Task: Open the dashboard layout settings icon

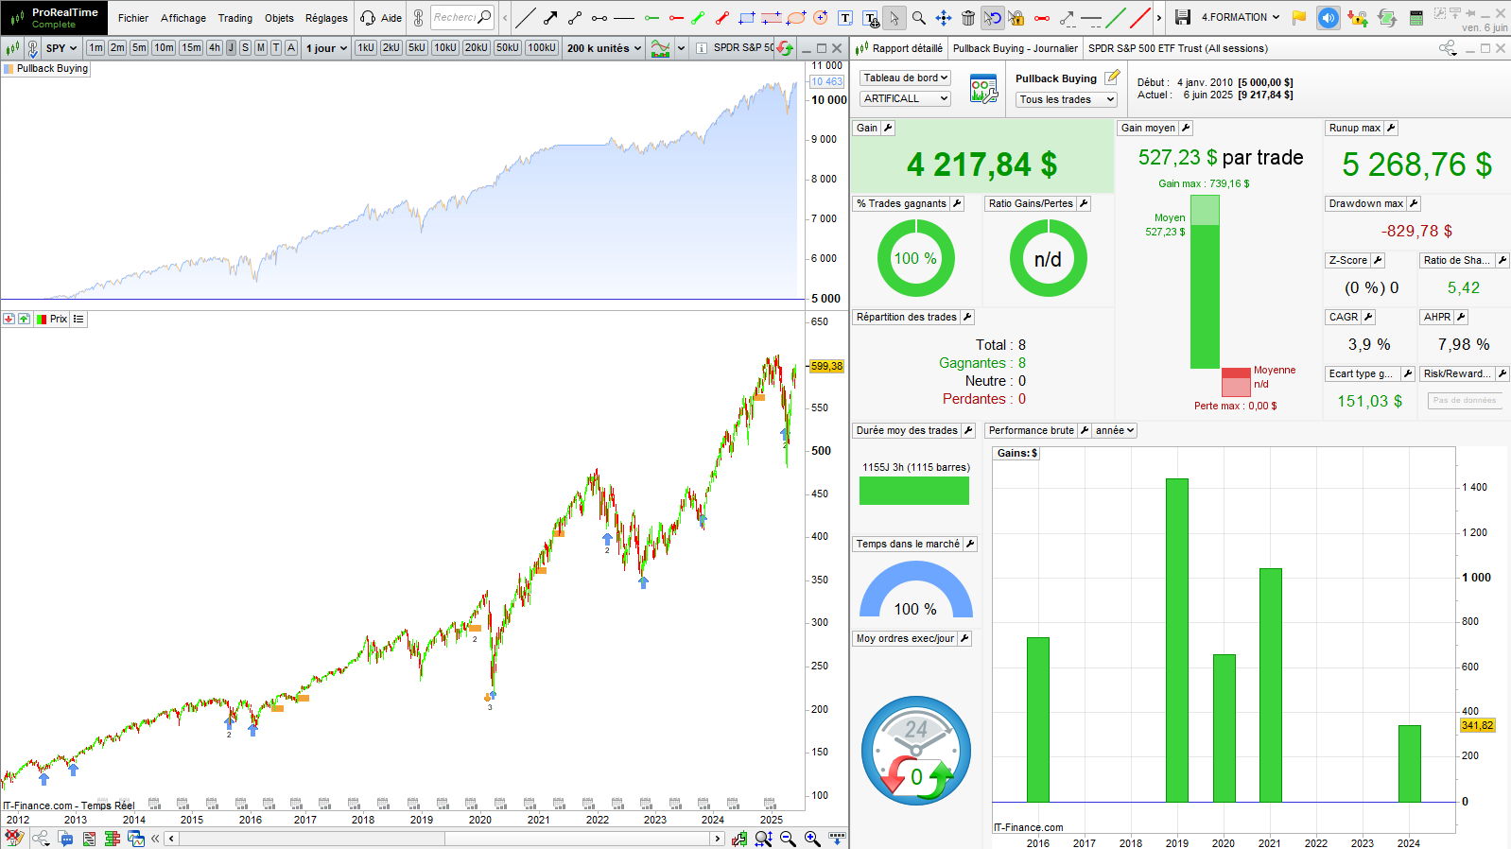Action: coord(983,90)
